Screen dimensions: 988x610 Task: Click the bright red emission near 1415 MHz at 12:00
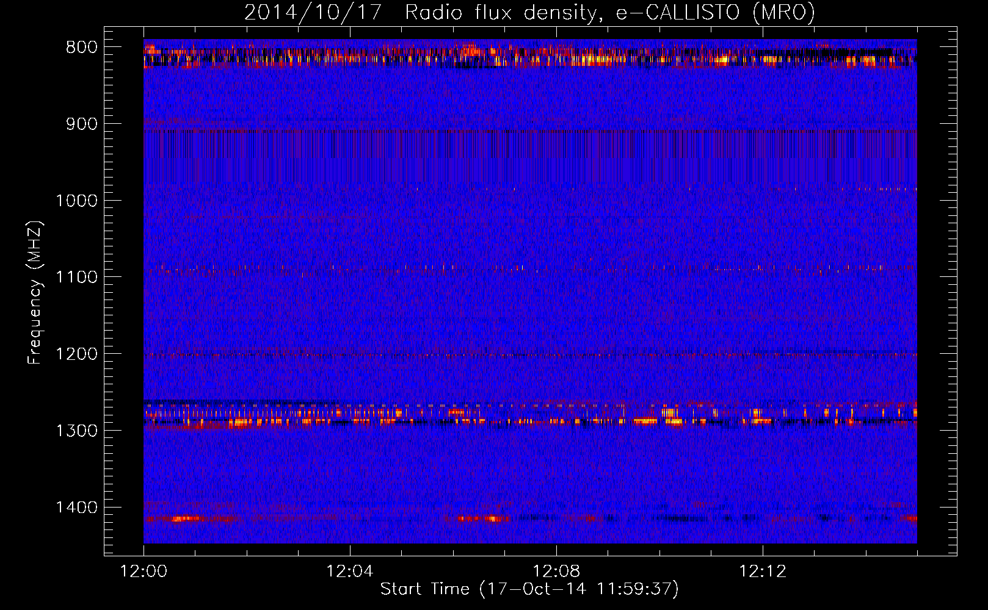[x=186, y=518]
